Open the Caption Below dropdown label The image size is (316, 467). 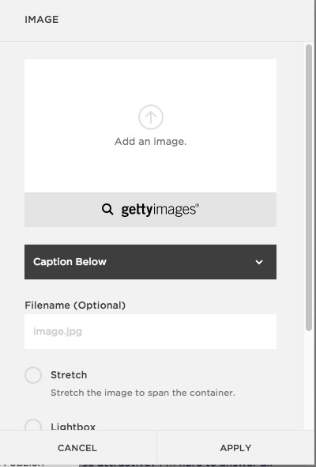point(70,262)
